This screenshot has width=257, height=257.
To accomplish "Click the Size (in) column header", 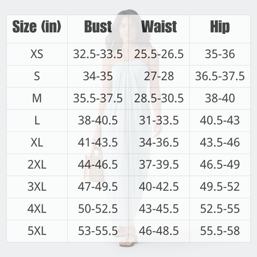I will [x=37, y=27].
